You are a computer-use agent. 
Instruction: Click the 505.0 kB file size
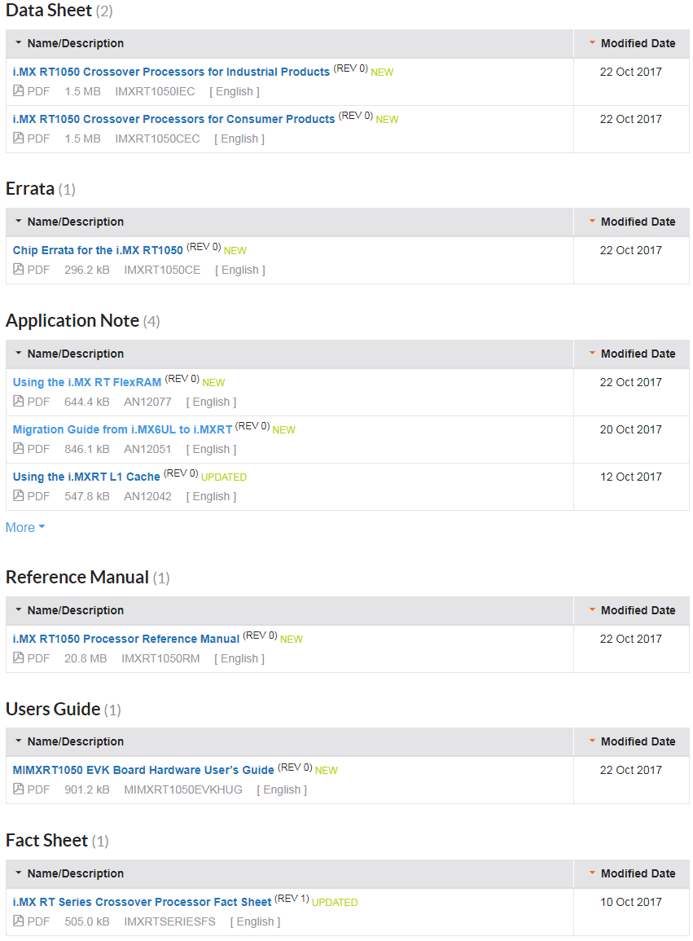coord(87,921)
